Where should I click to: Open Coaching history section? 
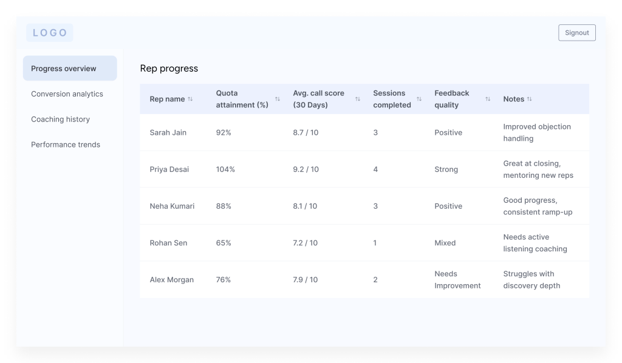(x=60, y=120)
